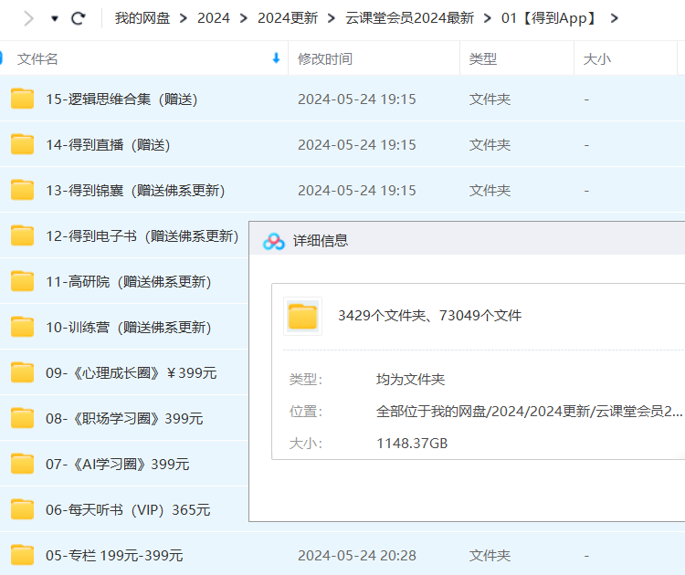Screen dimensions: 685x575
Task: Click the Baidu Netdisk logo in details dialog
Action: [274, 241]
